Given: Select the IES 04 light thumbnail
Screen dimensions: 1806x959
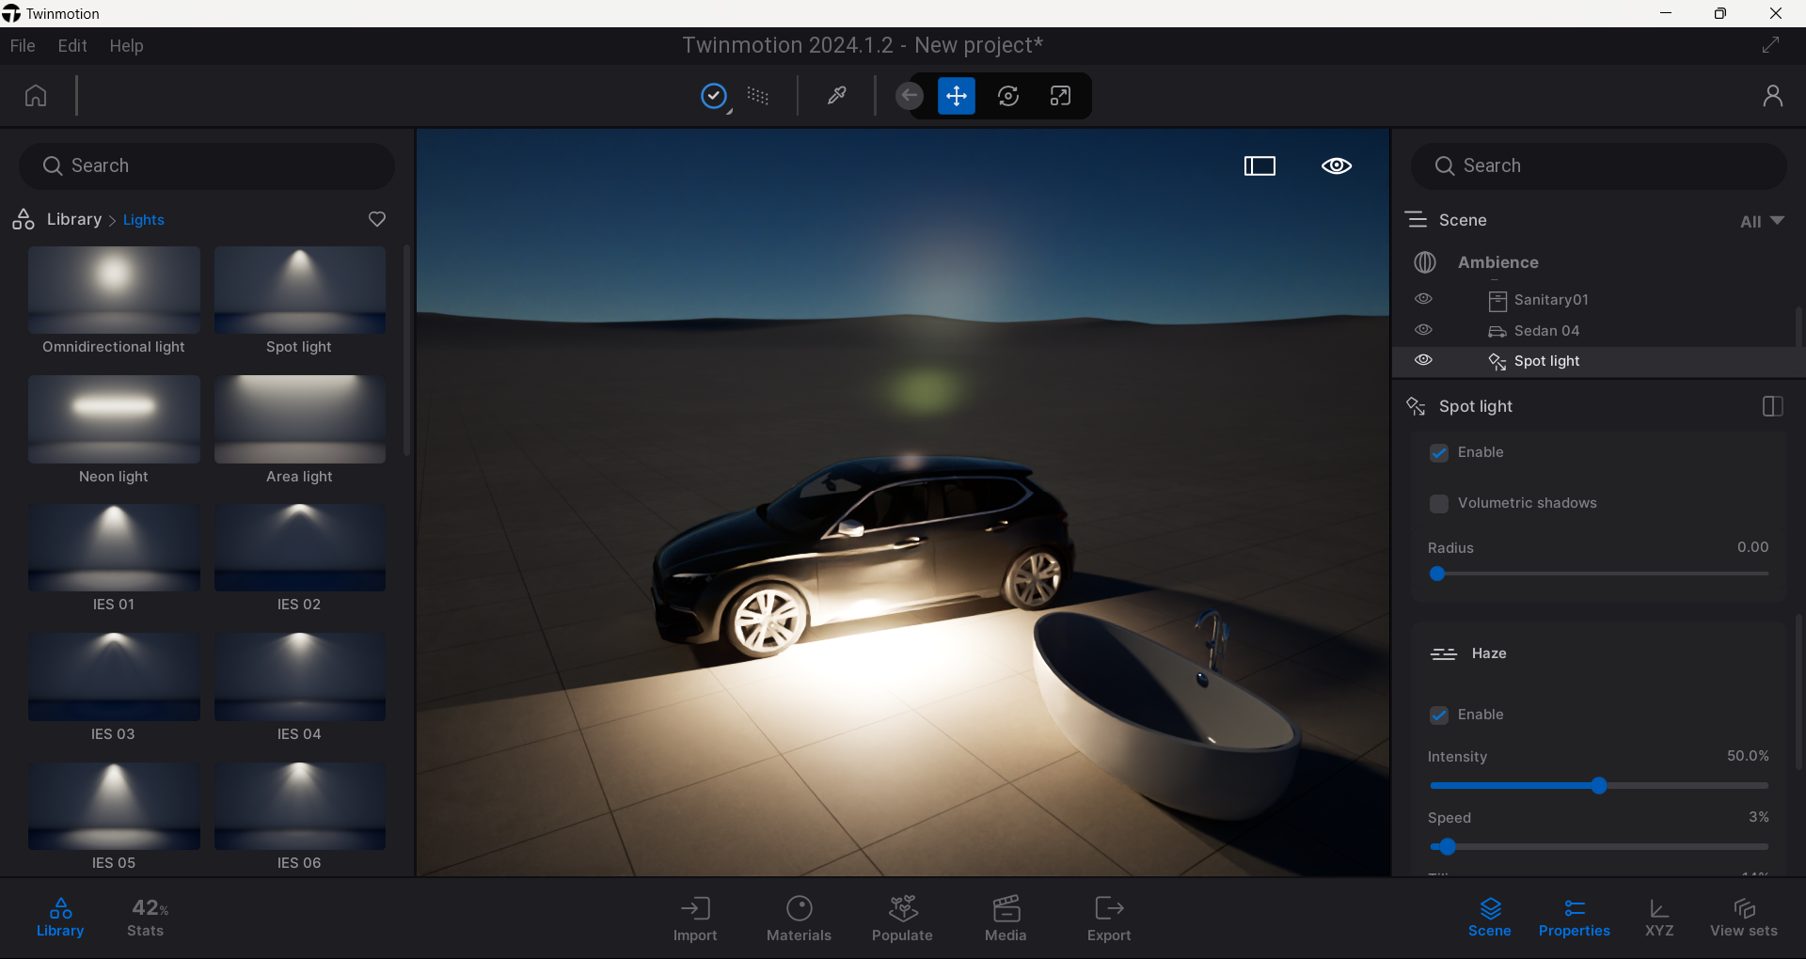Looking at the screenshot, I should [300, 677].
